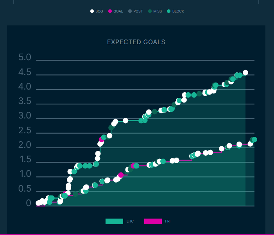Screen dimensions: 274x235
Task: Click the magenta FRI color swatch
Action: (153, 221)
